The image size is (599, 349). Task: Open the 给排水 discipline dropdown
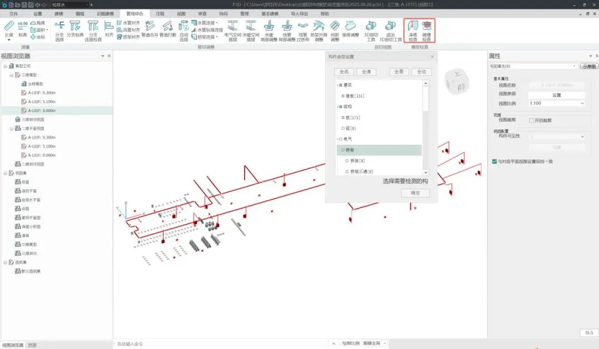(70, 4)
